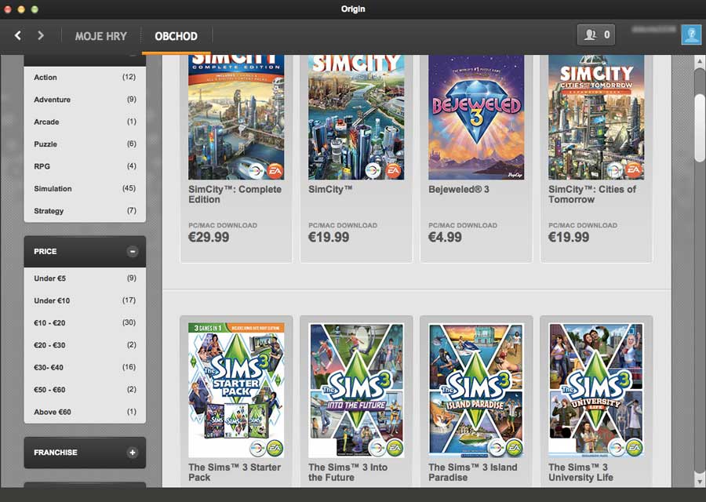Screen dimensions: 706x502
Task: Open The Sims 3 University Life title link
Action: (x=581, y=472)
